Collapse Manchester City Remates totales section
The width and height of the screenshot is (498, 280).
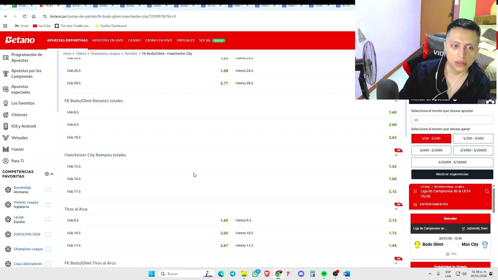[396, 155]
